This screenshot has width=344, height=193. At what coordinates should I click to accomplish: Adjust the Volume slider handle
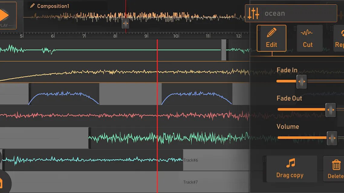tap(332, 138)
